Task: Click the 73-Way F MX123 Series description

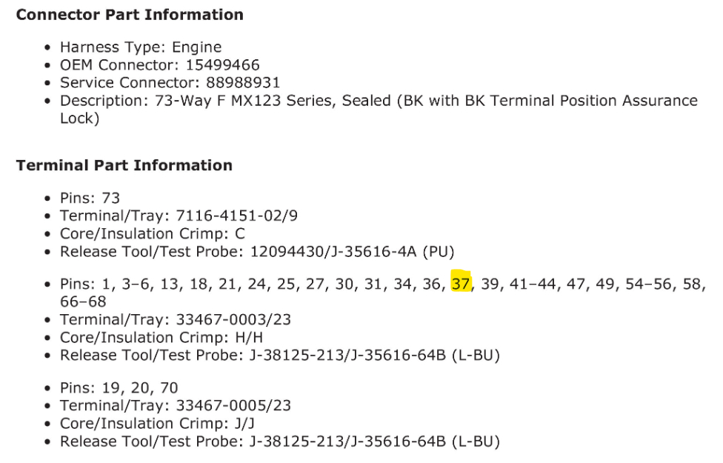Action: pos(244,100)
